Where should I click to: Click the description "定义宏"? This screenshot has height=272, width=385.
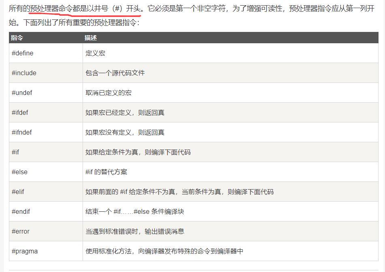pos(96,53)
